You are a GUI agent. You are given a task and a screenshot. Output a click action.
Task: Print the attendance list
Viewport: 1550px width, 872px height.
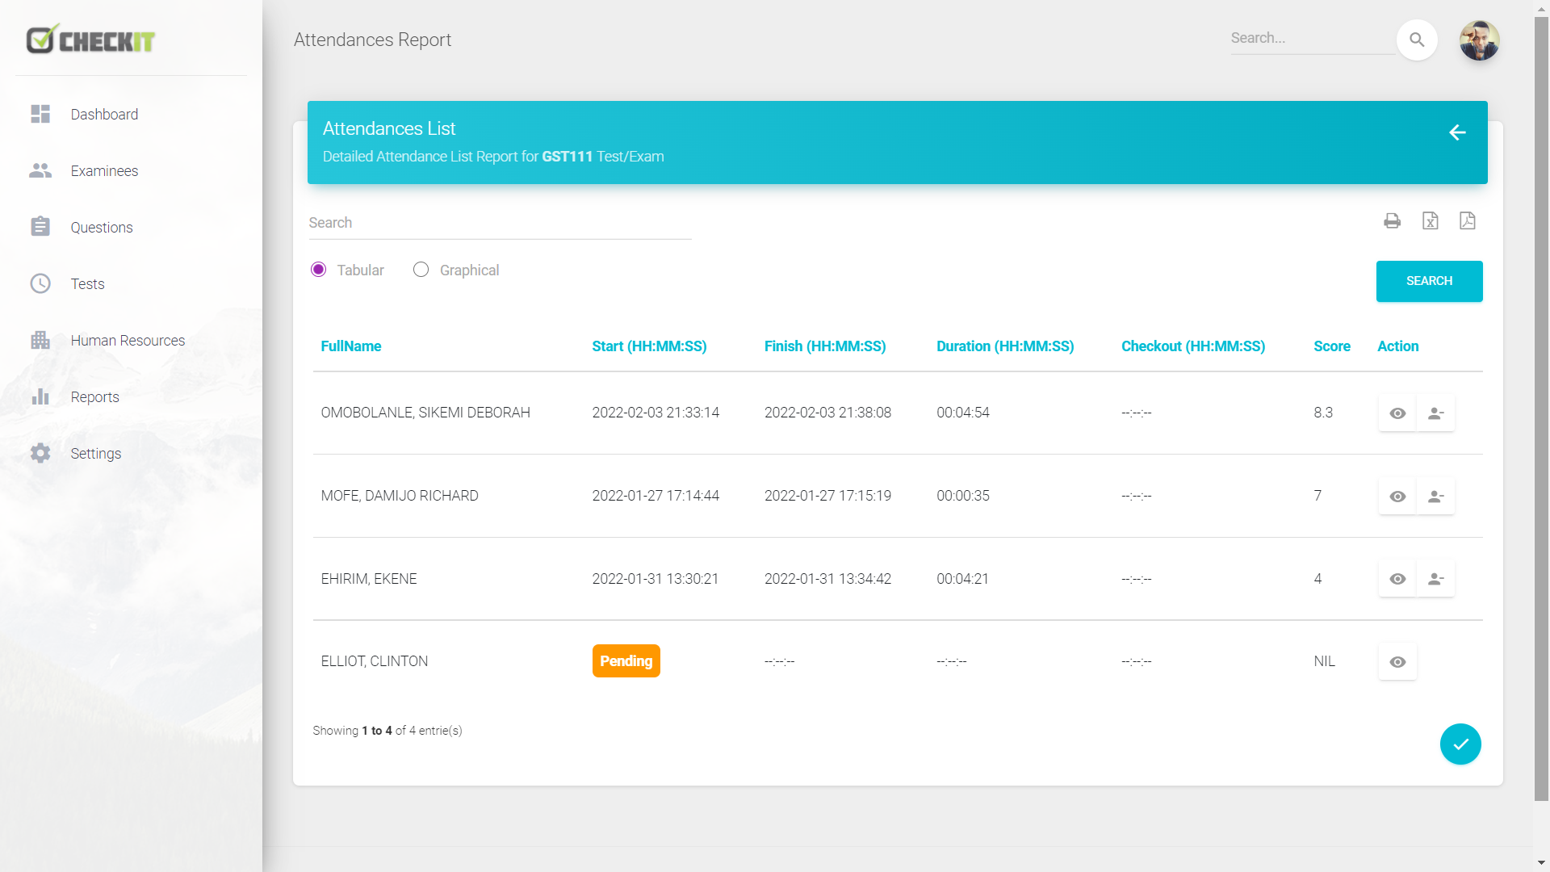(1392, 221)
